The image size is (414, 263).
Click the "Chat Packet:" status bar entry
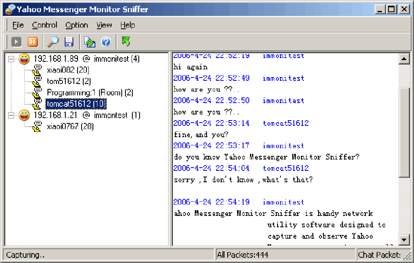tap(379, 255)
